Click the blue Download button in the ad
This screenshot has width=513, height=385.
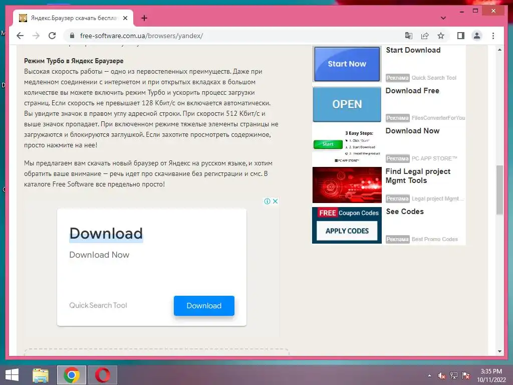[204, 305]
